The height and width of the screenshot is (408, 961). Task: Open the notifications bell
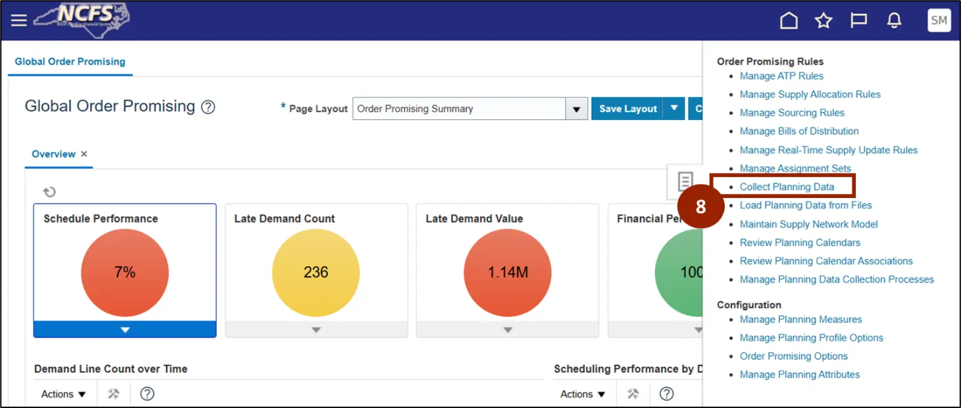(x=894, y=21)
